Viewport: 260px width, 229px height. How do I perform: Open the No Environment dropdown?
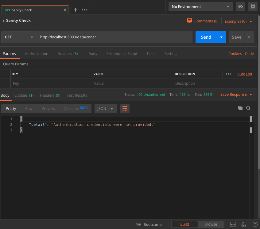pyautogui.click(x=200, y=6)
